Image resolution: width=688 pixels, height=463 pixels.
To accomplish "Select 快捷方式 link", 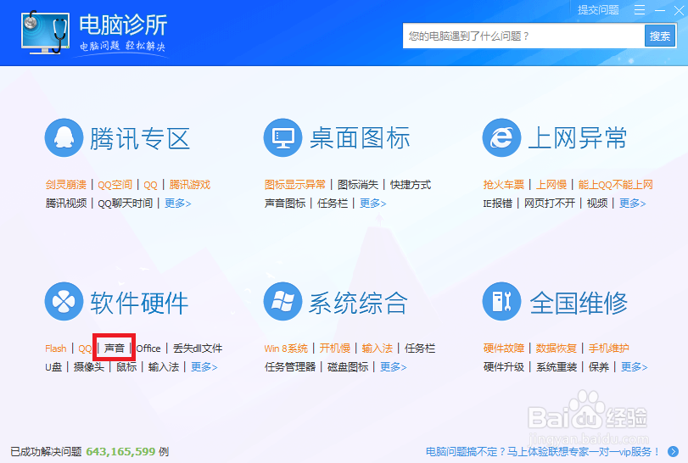I will point(411,185).
